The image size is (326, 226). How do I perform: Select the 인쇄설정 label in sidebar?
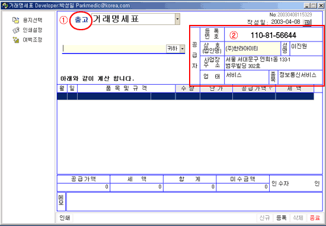(33, 30)
